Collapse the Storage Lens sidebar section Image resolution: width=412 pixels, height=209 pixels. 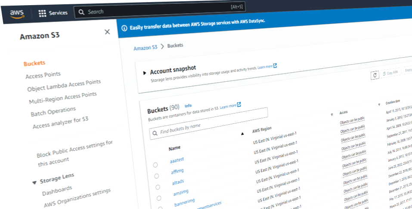pyautogui.click(x=34, y=182)
